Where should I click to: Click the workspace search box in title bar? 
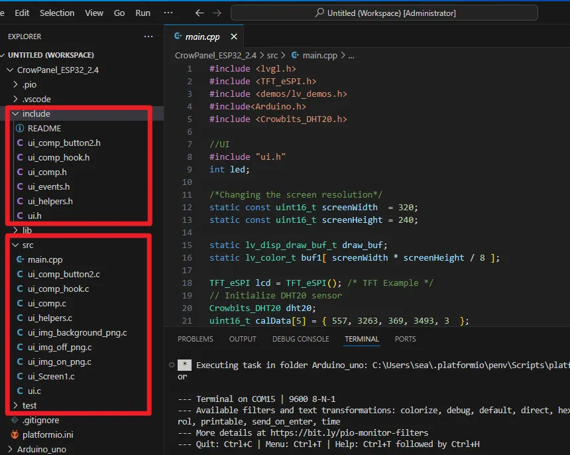pyautogui.click(x=384, y=13)
